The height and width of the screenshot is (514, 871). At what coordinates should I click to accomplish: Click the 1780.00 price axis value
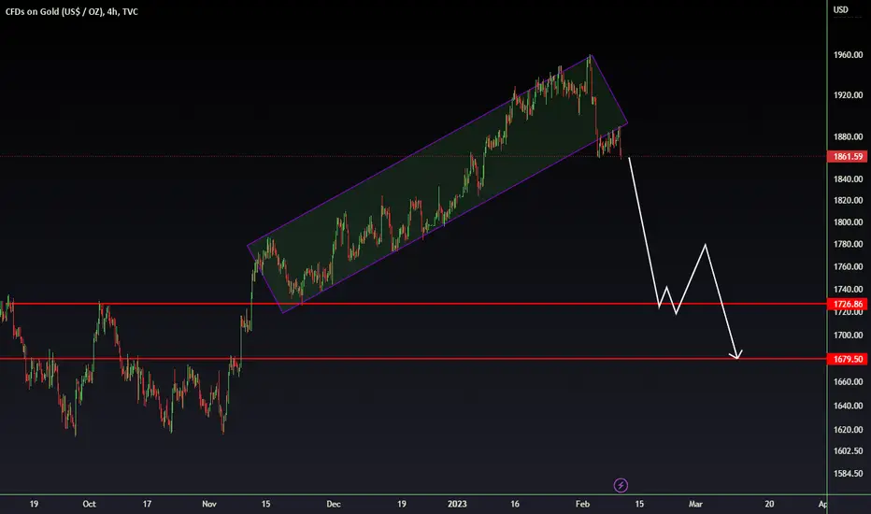click(848, 244)
